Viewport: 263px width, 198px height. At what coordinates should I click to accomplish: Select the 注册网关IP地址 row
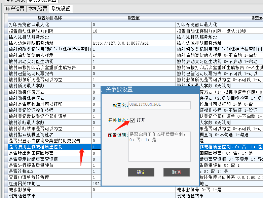coord(49,184)
